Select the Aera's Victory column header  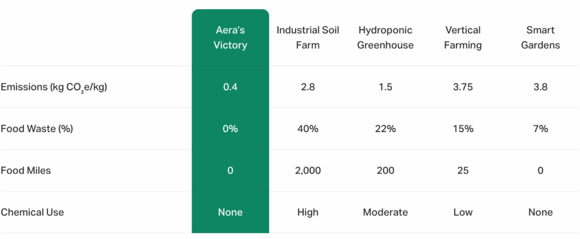(x=230, y=37)
